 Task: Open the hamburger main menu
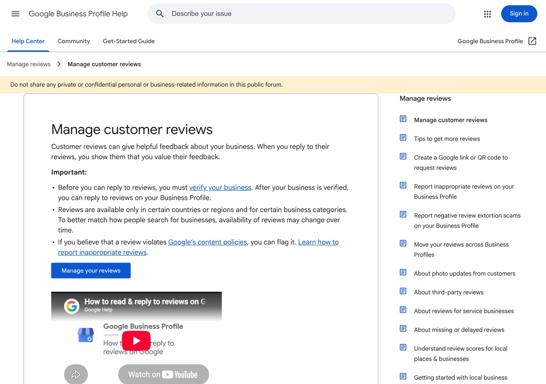[15, 14]
